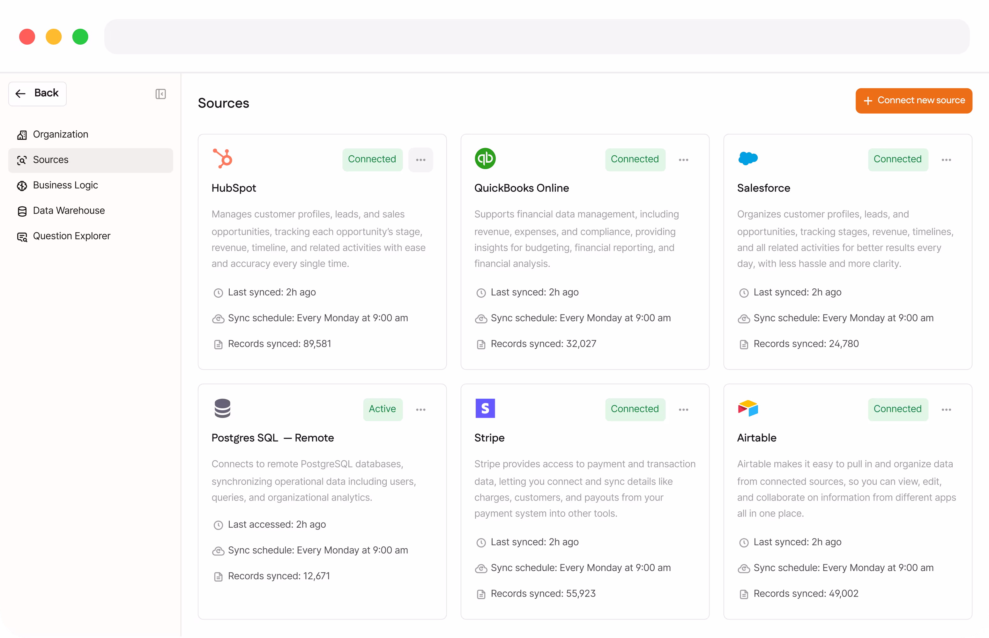Click Records synced: 55,923 text
Viewport: 989px width, 638px height.
click(x=543, y=594)
